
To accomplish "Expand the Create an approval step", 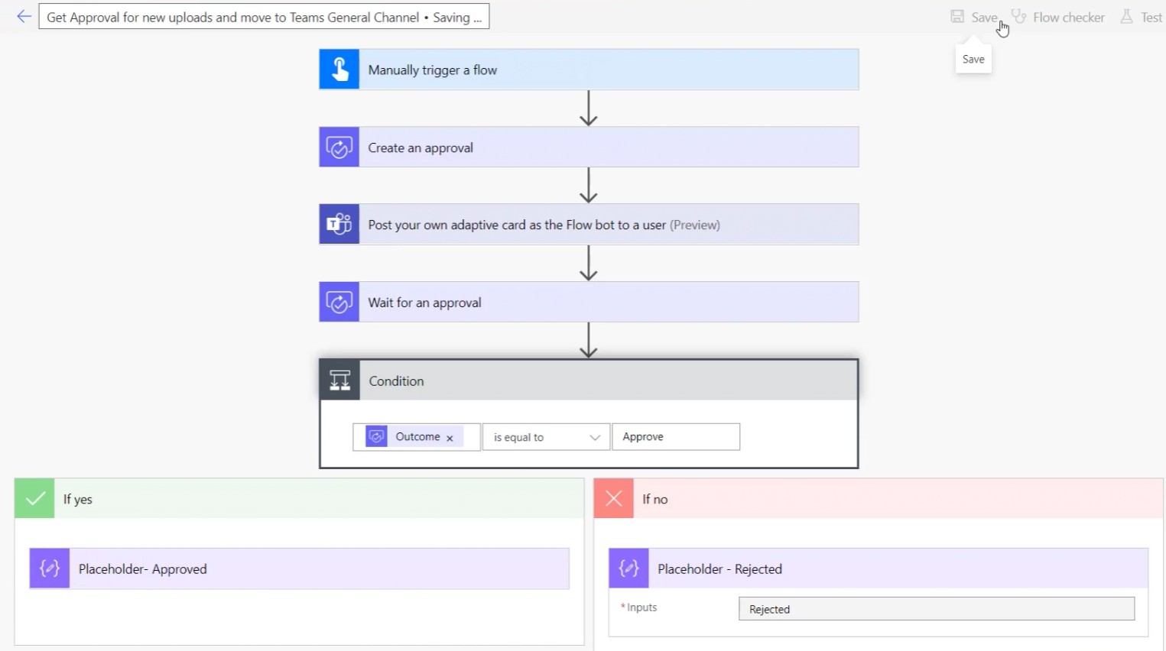I will point(589,147).
